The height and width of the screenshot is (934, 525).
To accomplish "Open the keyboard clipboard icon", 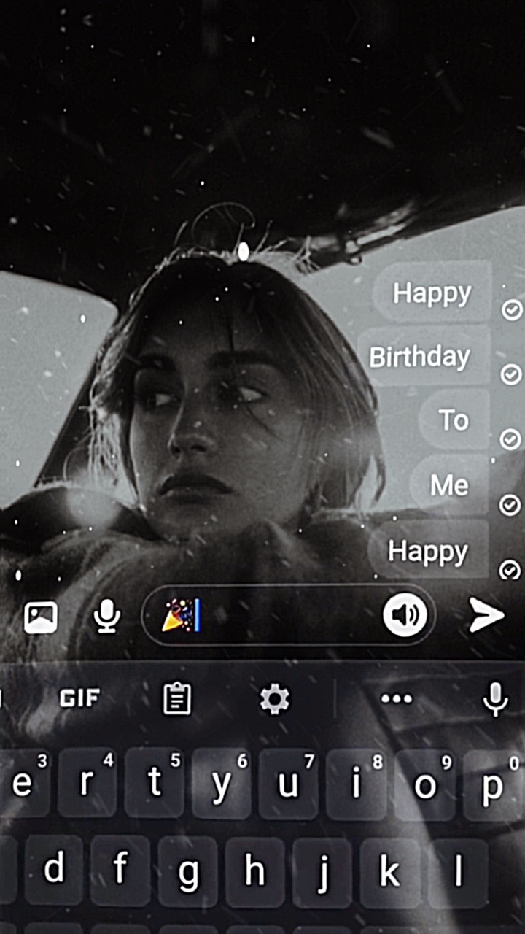I will tap(176, 699).
